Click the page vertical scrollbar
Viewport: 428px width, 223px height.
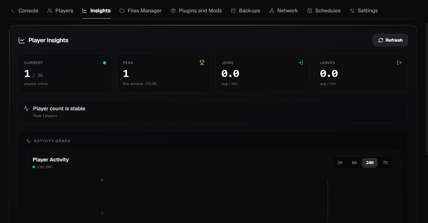(427, 89)
